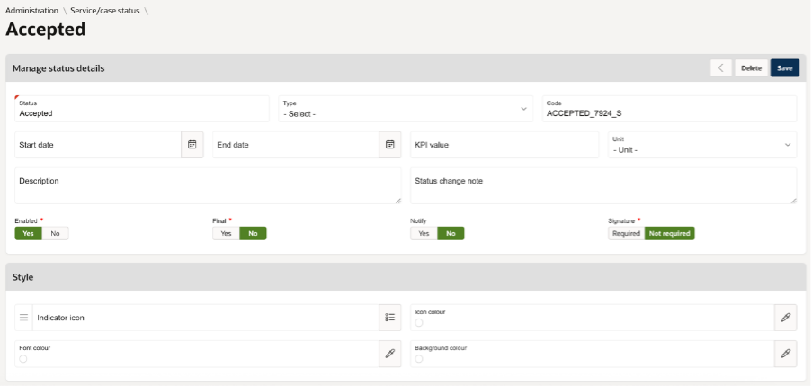
Task: Click the Font colour eyedropper button
Action: tap(389, 354)
